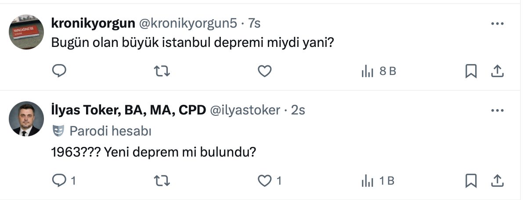Like İlyas Toker's tweet

pos(264,180)
